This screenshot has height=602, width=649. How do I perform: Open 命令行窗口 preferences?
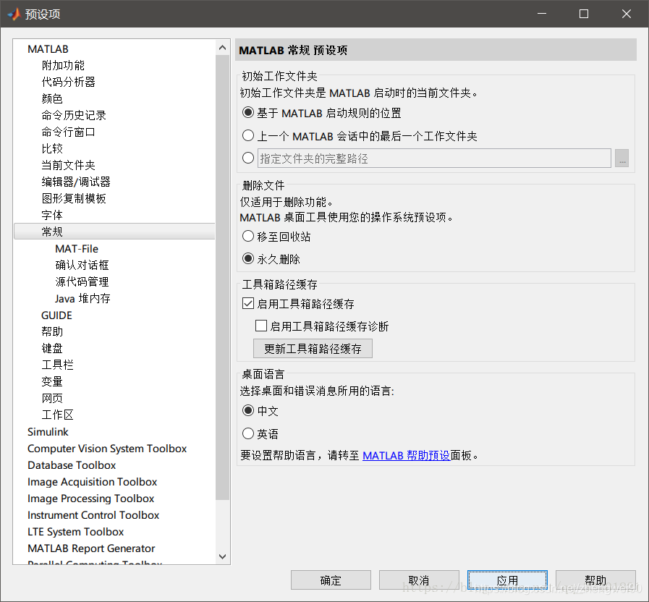click(x=68, y=132)
